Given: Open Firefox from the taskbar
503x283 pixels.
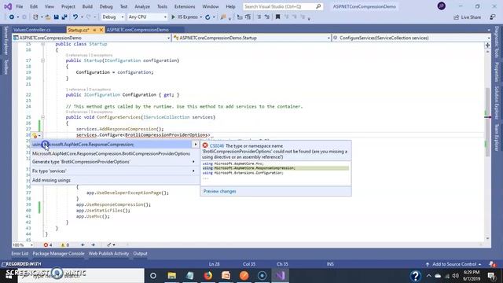Looking at the screenshot, I should pyautogui.click(x=207, y=275).
